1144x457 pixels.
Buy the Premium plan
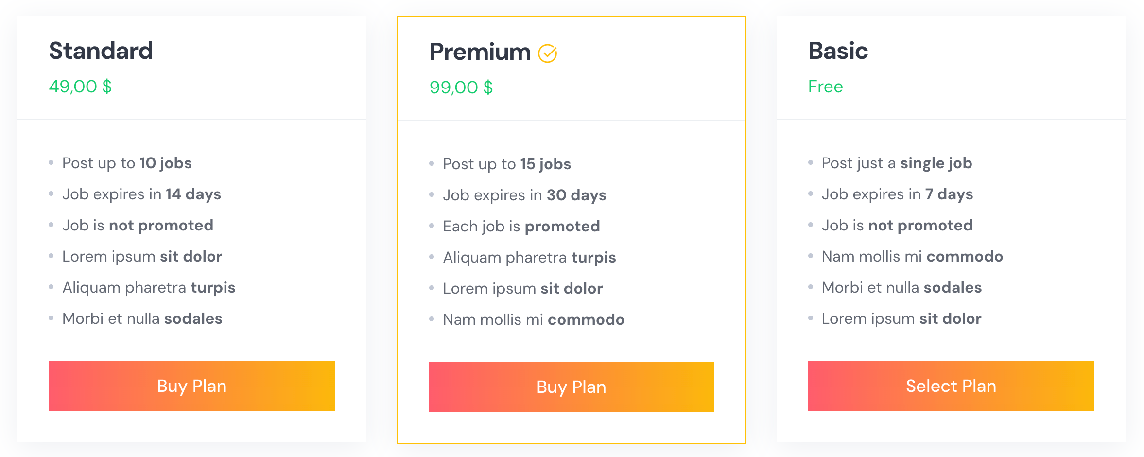click(572, 387)
